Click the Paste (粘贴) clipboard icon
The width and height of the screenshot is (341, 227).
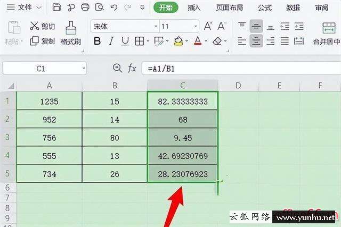[14, 28]
